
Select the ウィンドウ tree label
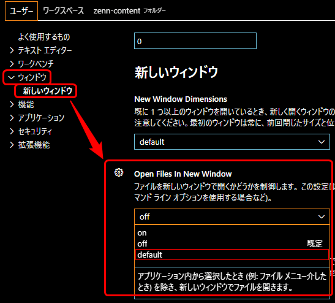(x=32, y=77)
